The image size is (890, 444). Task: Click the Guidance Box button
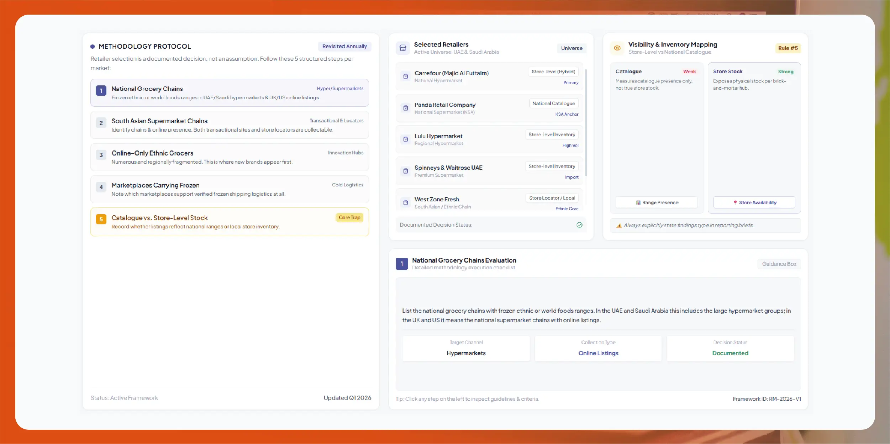[x=779, y=264]
